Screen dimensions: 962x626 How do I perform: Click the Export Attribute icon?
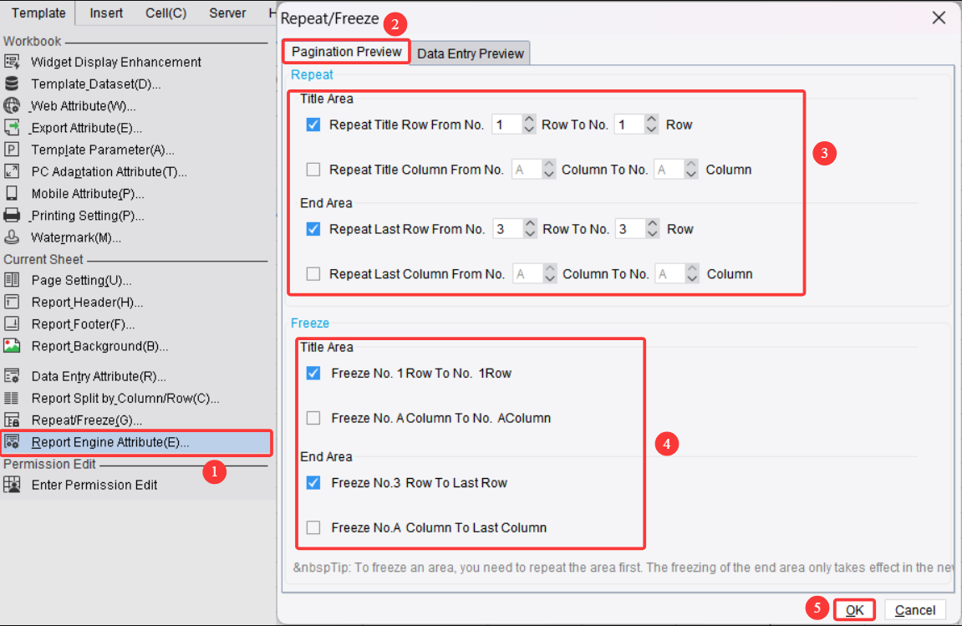(12, 127)
